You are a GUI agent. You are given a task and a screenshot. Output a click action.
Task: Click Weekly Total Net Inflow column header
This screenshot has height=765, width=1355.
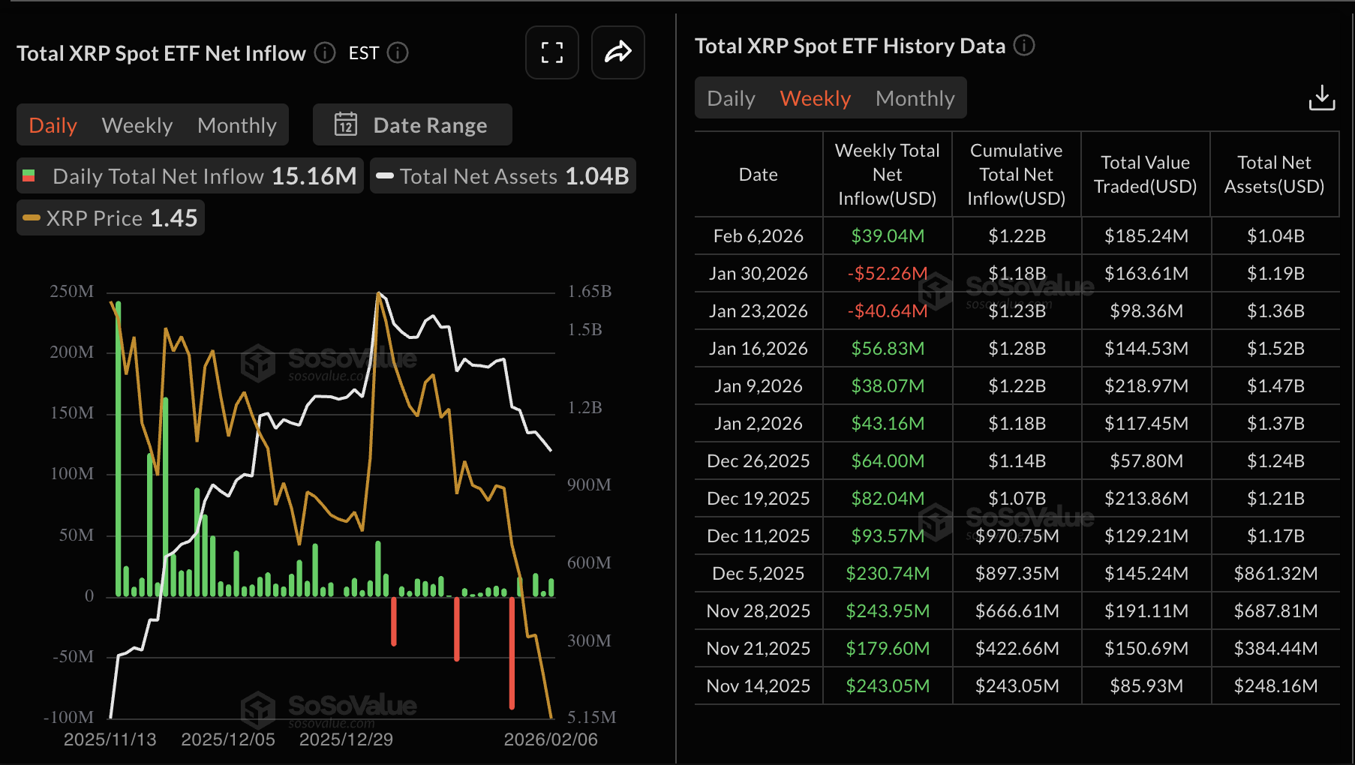(887, 175)
